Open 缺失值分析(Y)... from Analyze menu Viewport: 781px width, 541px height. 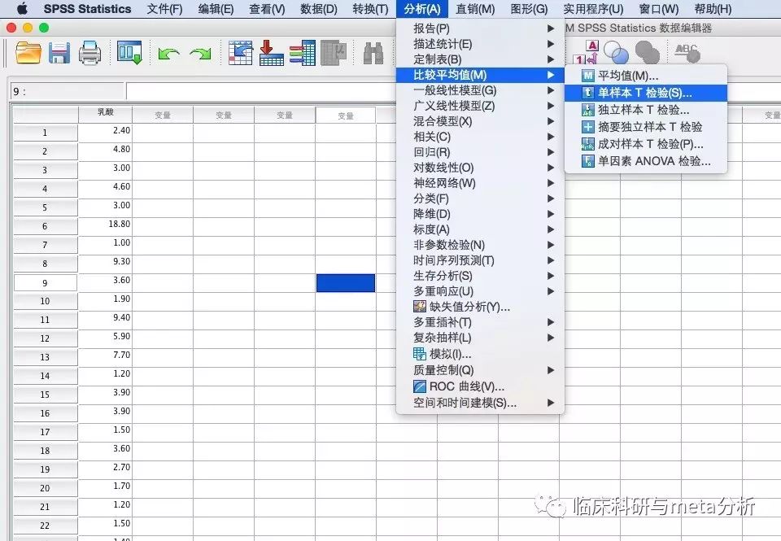pos(480,307)
